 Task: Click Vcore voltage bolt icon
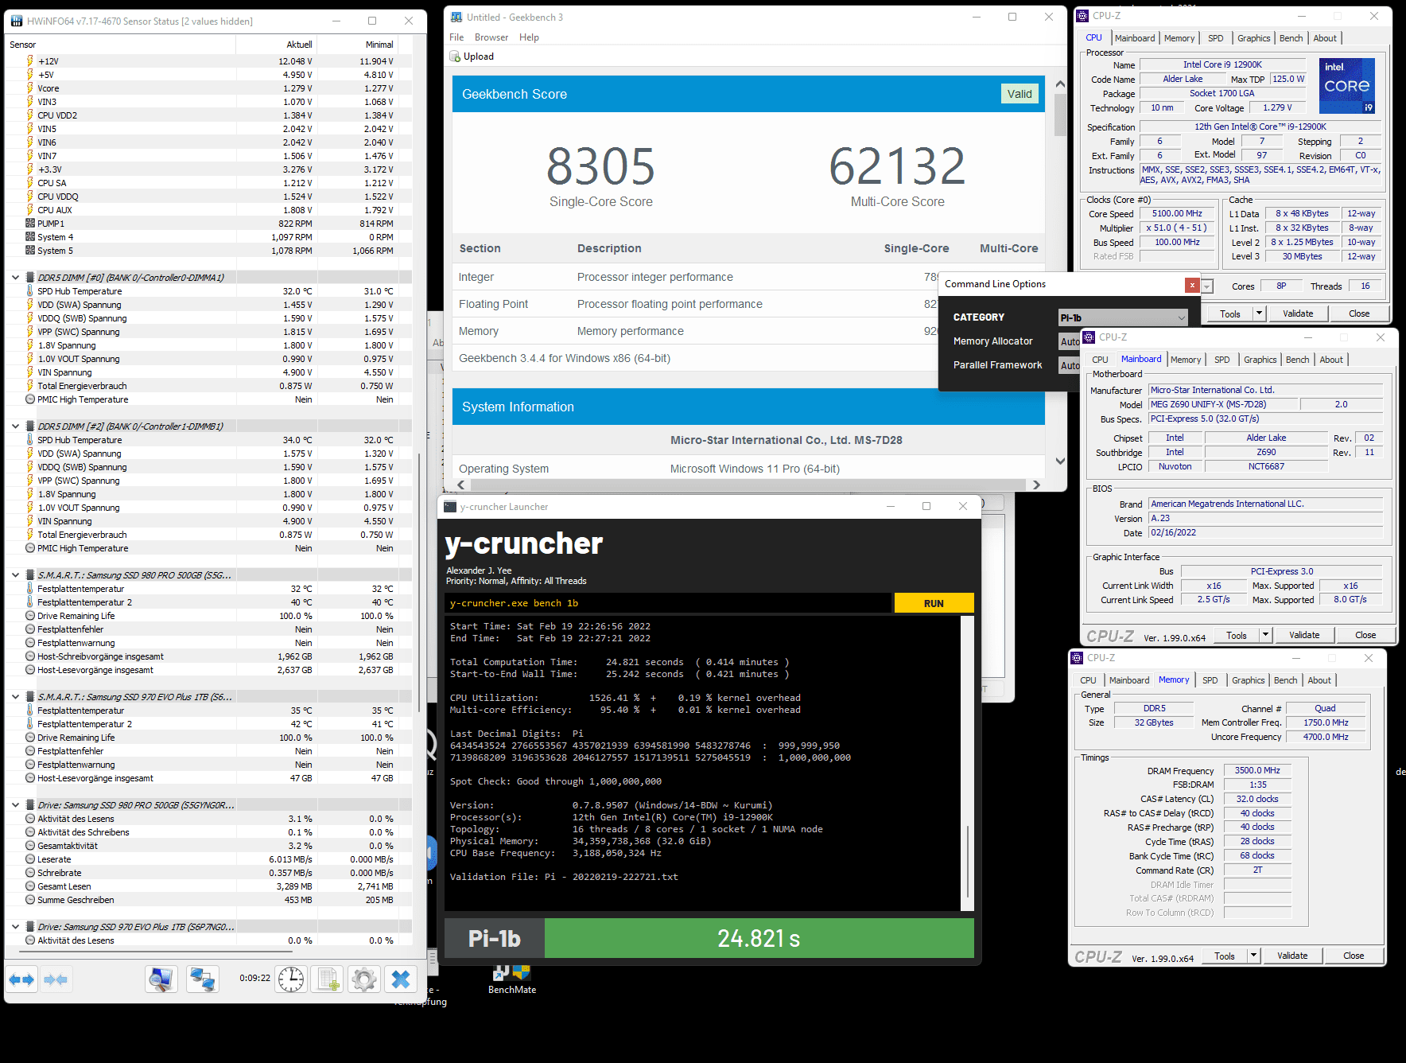[x=30, y=88]
